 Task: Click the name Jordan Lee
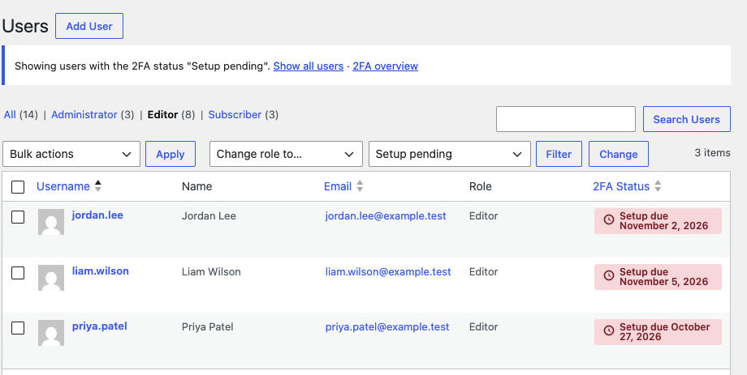coord(209,215)
